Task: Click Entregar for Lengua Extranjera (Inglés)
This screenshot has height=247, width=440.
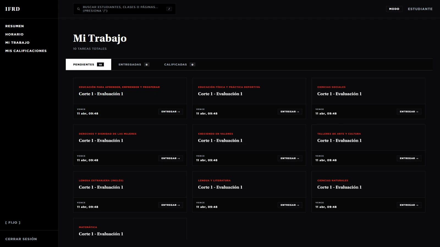Action: [x=170, y=205]
